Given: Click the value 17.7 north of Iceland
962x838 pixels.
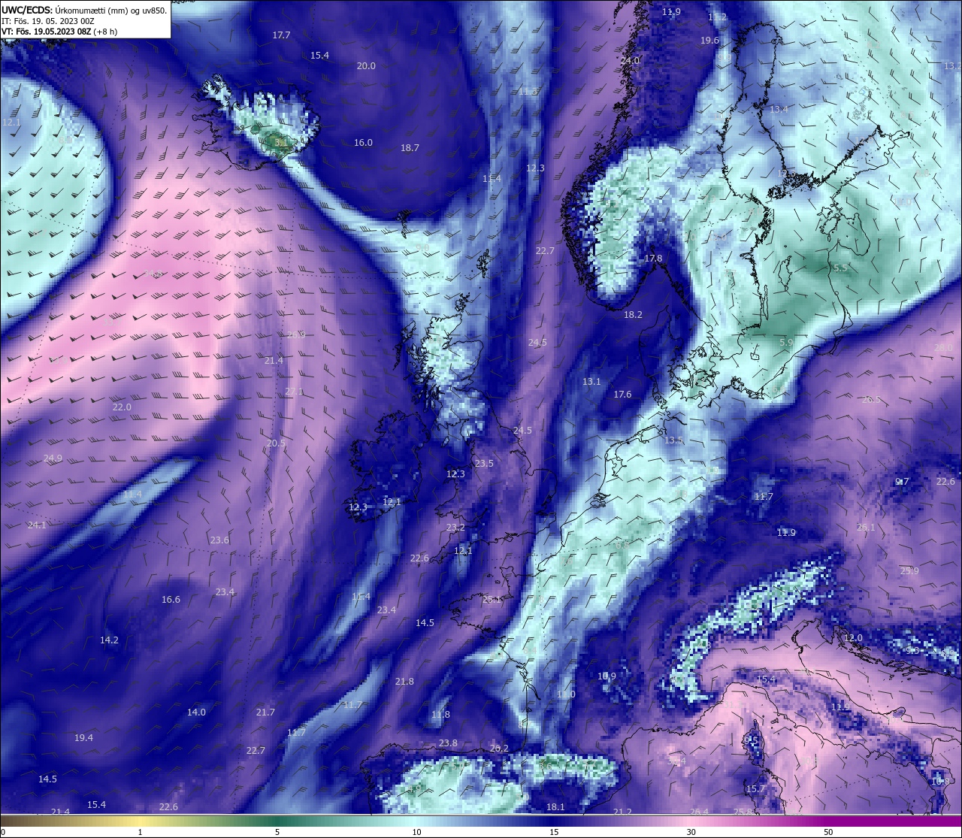Looking at the screenshot, I should coord(281,35).
